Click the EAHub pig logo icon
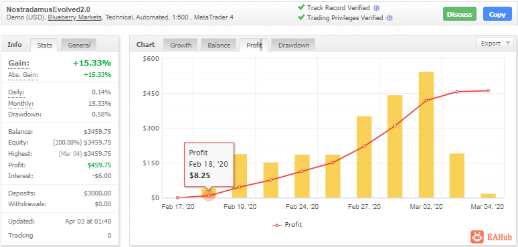 (x=477, y=237)
